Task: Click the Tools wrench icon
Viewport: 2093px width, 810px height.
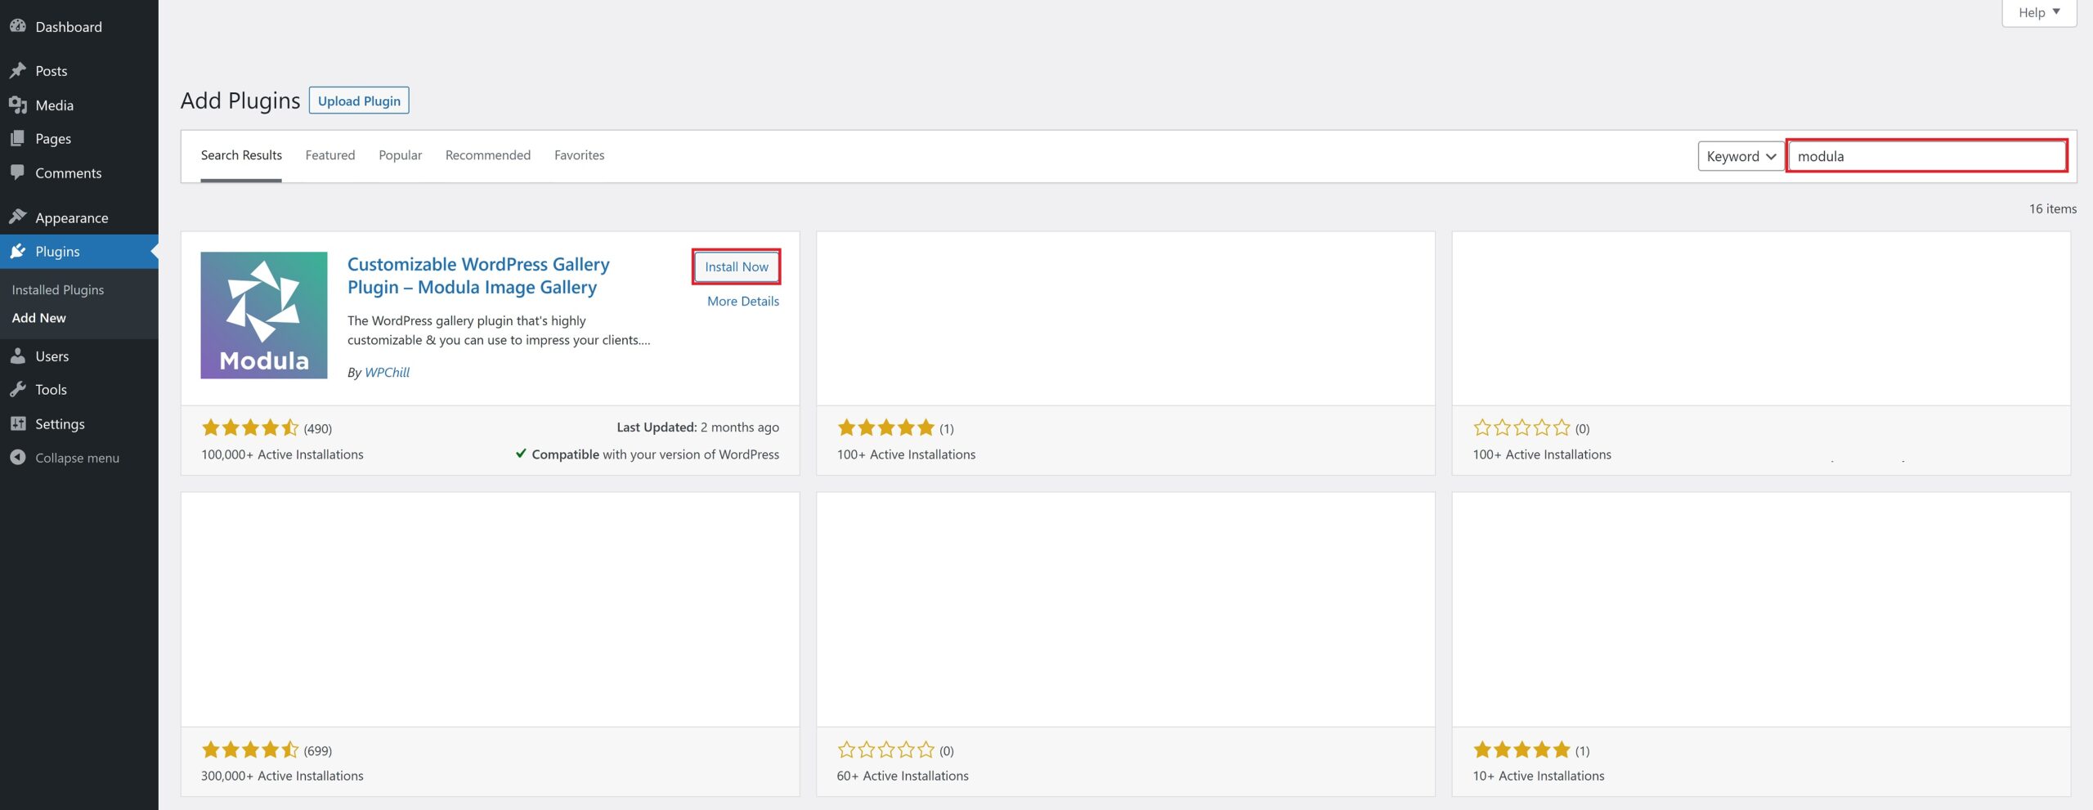Action: click(x=18, y=390)
